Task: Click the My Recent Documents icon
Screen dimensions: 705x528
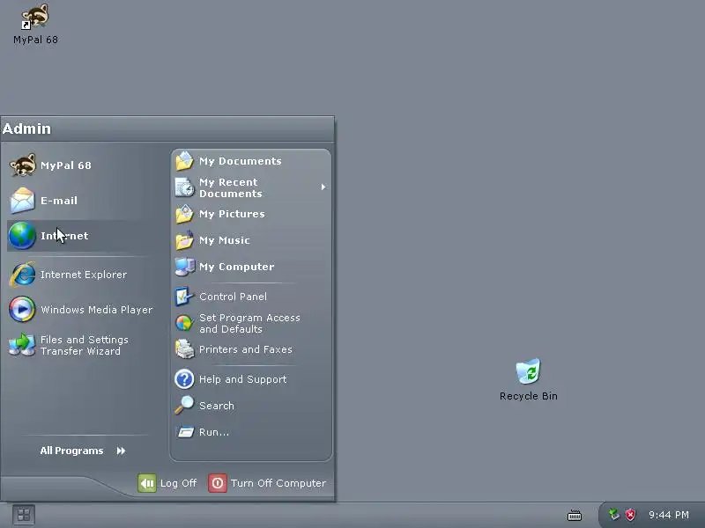Action: coord(184,187)
